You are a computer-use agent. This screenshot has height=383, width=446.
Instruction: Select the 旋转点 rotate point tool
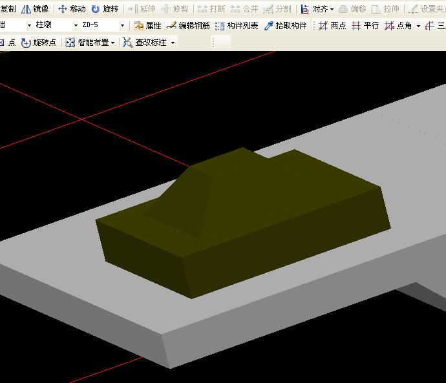[39, 43]
